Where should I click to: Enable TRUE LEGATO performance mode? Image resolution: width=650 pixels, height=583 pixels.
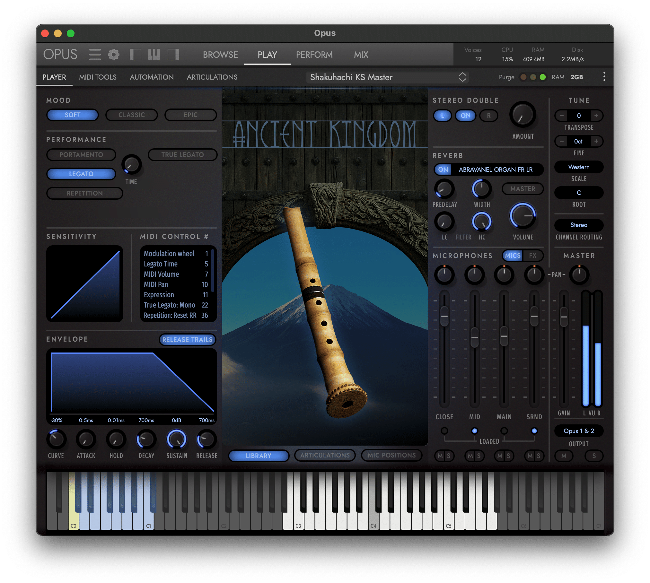click(182, 155)
